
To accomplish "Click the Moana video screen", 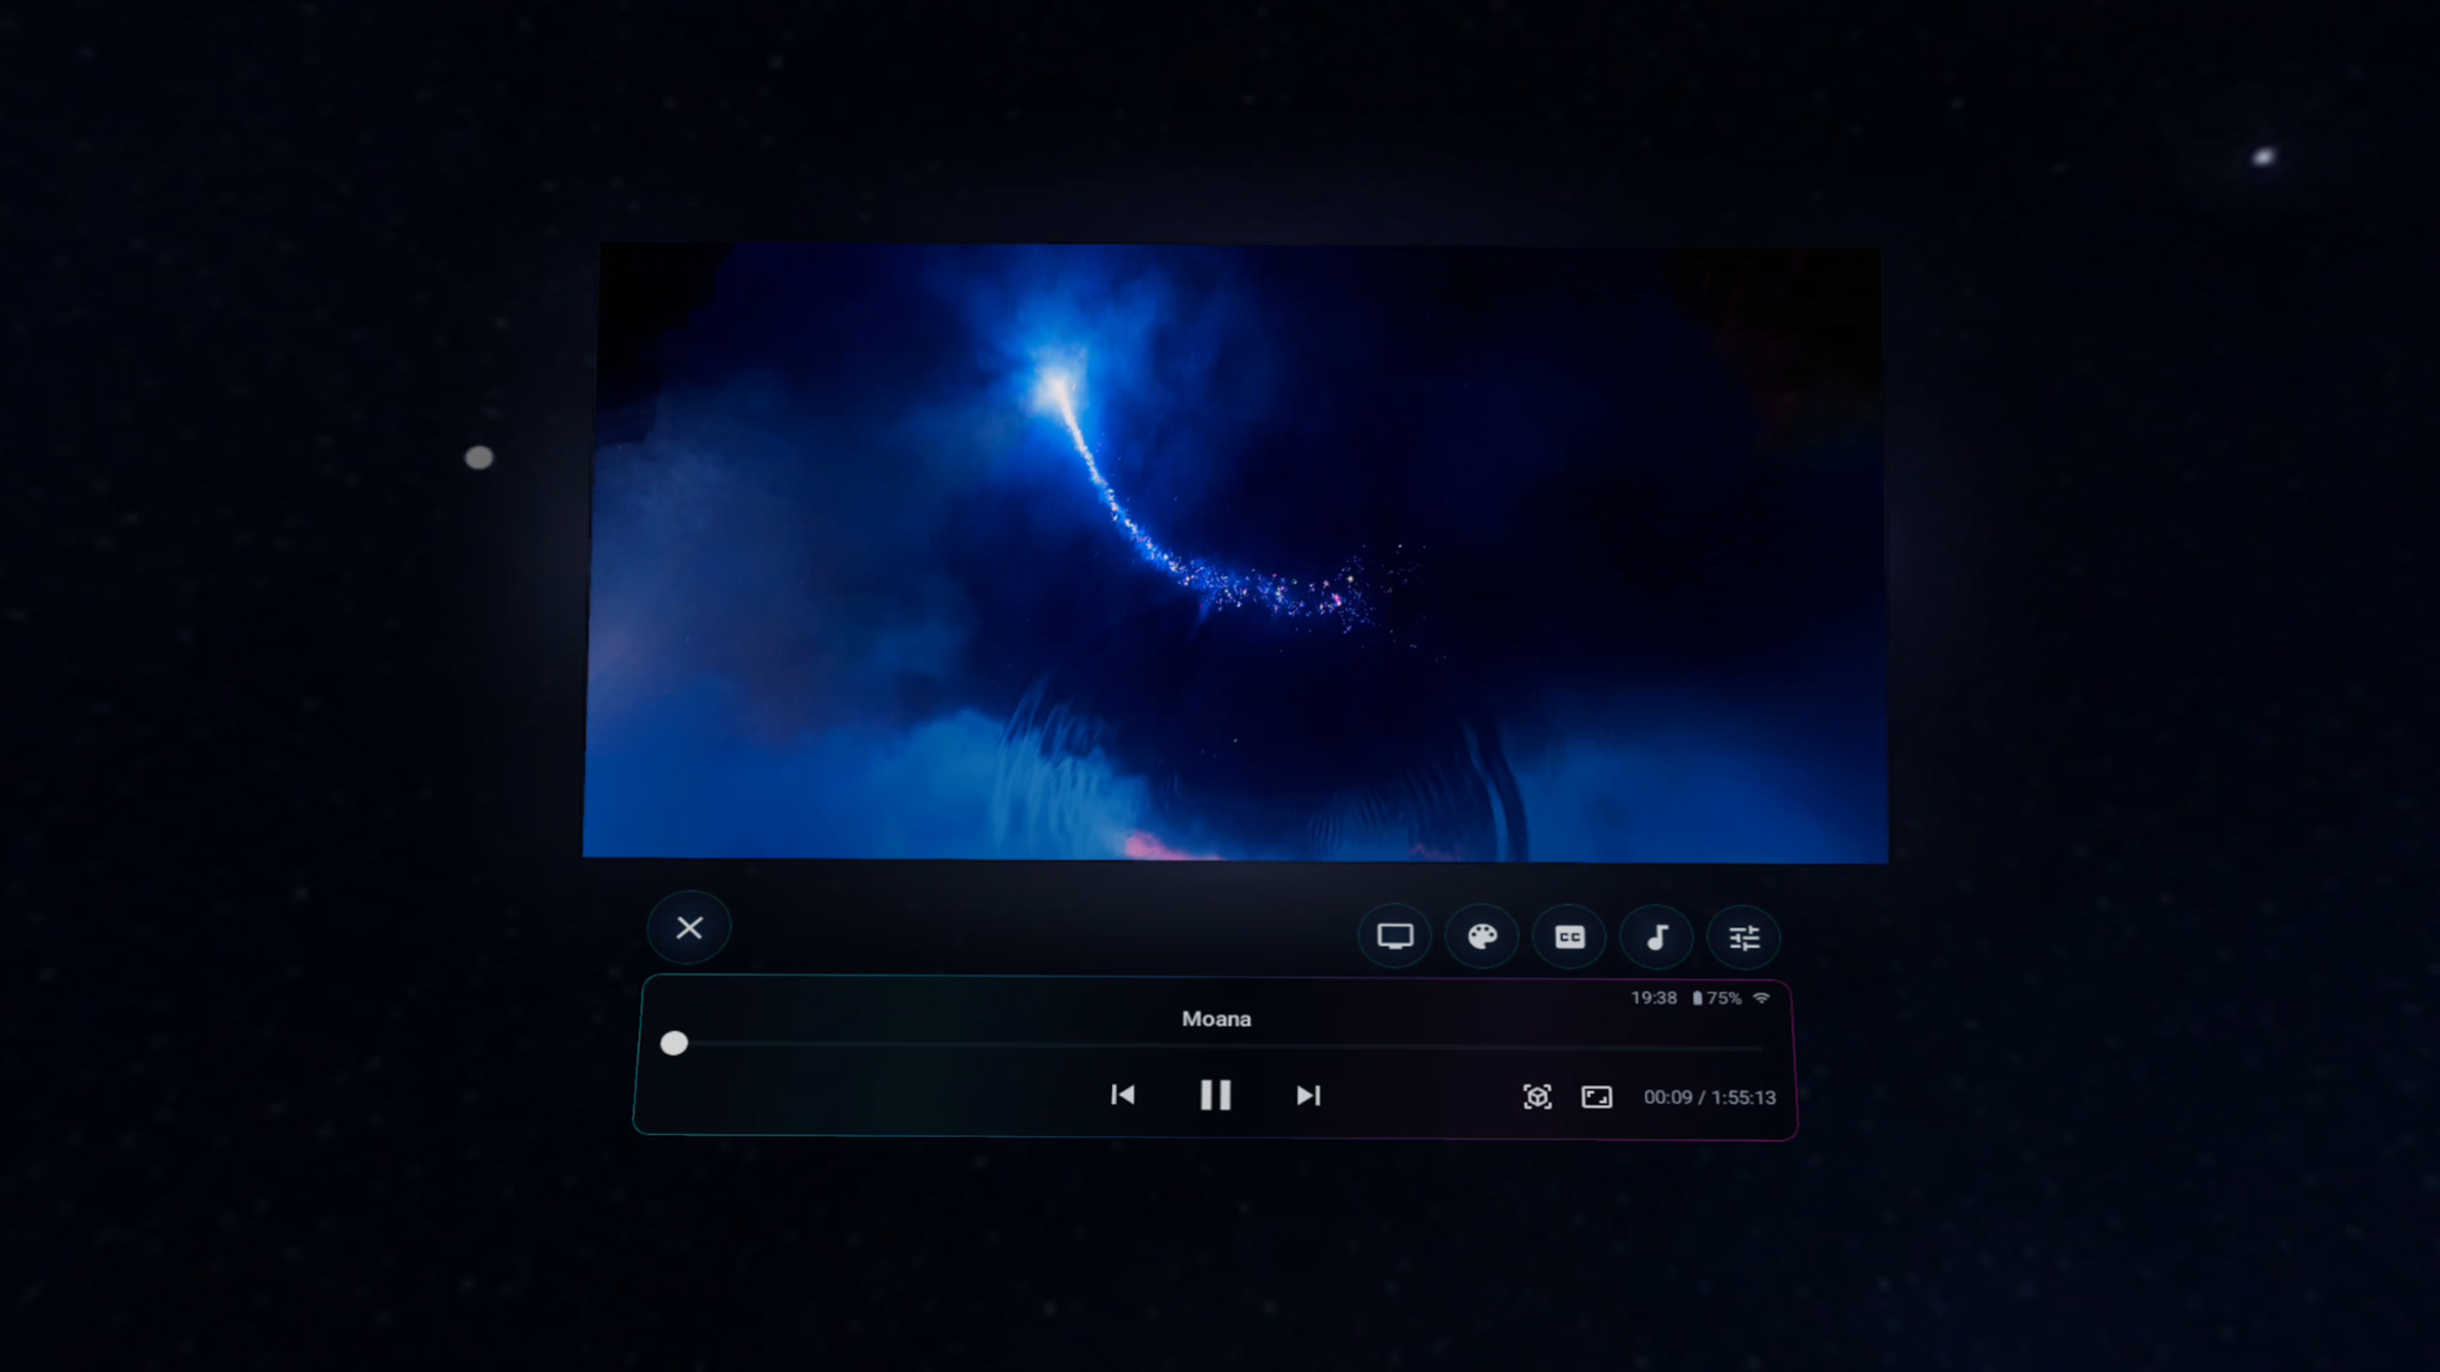I will (x=1235, y=554).
